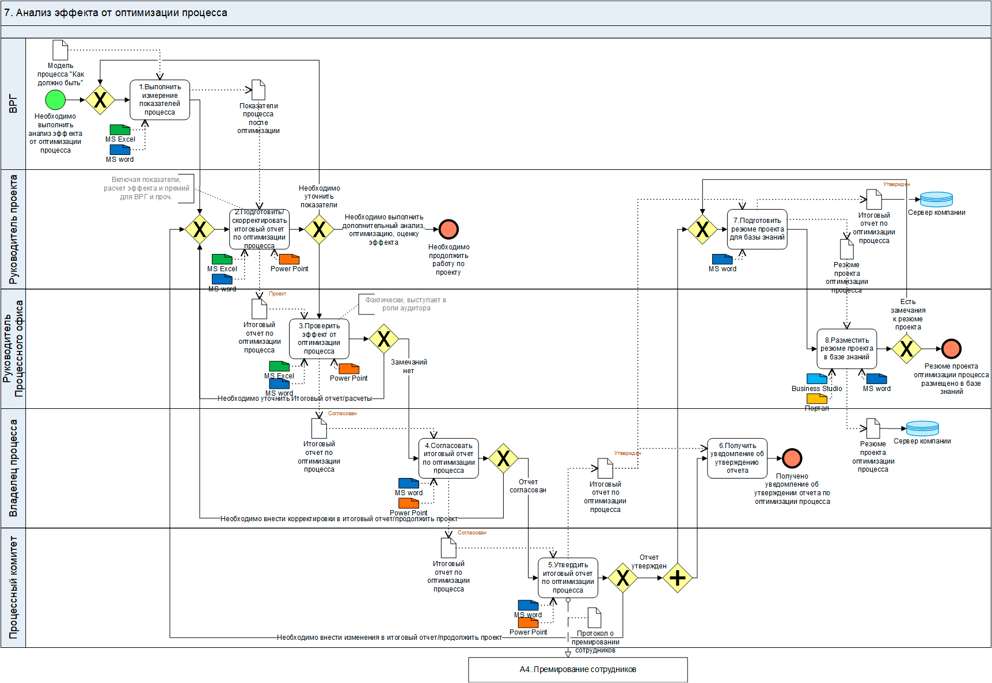Click the yellow Портал icon

[x=816, y=399]
